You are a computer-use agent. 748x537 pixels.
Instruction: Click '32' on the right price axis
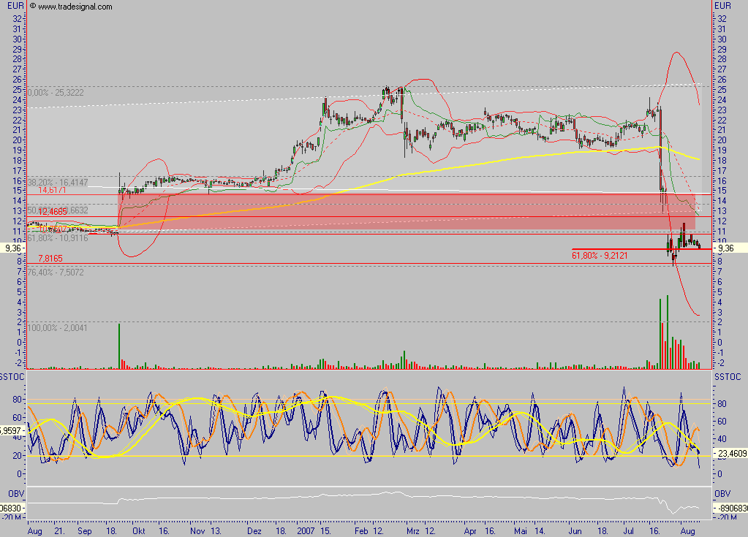(722, 18)
